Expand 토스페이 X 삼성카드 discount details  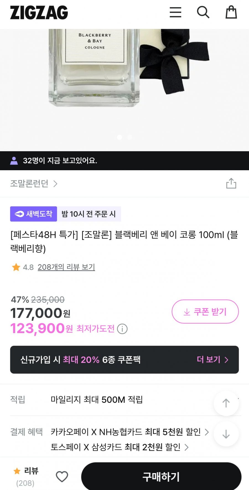coord(186,447)
